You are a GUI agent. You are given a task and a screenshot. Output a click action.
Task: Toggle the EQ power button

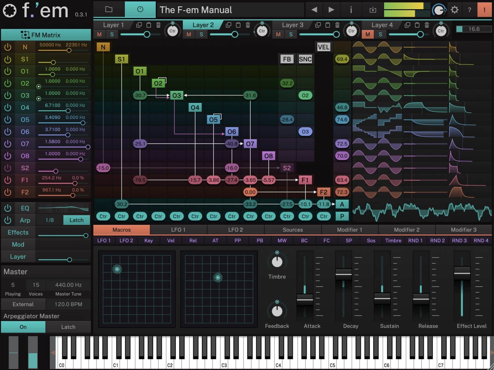click(x=8, y=208)
